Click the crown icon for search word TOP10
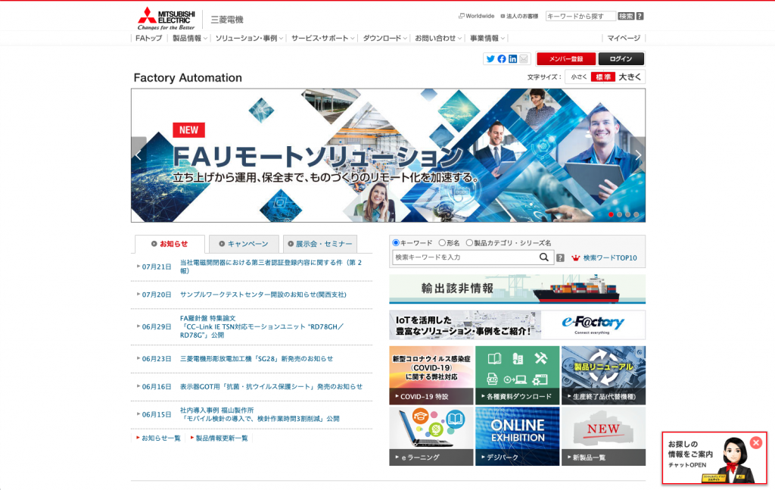This screenshot has height=490, width=775. (x=575, y=257)
